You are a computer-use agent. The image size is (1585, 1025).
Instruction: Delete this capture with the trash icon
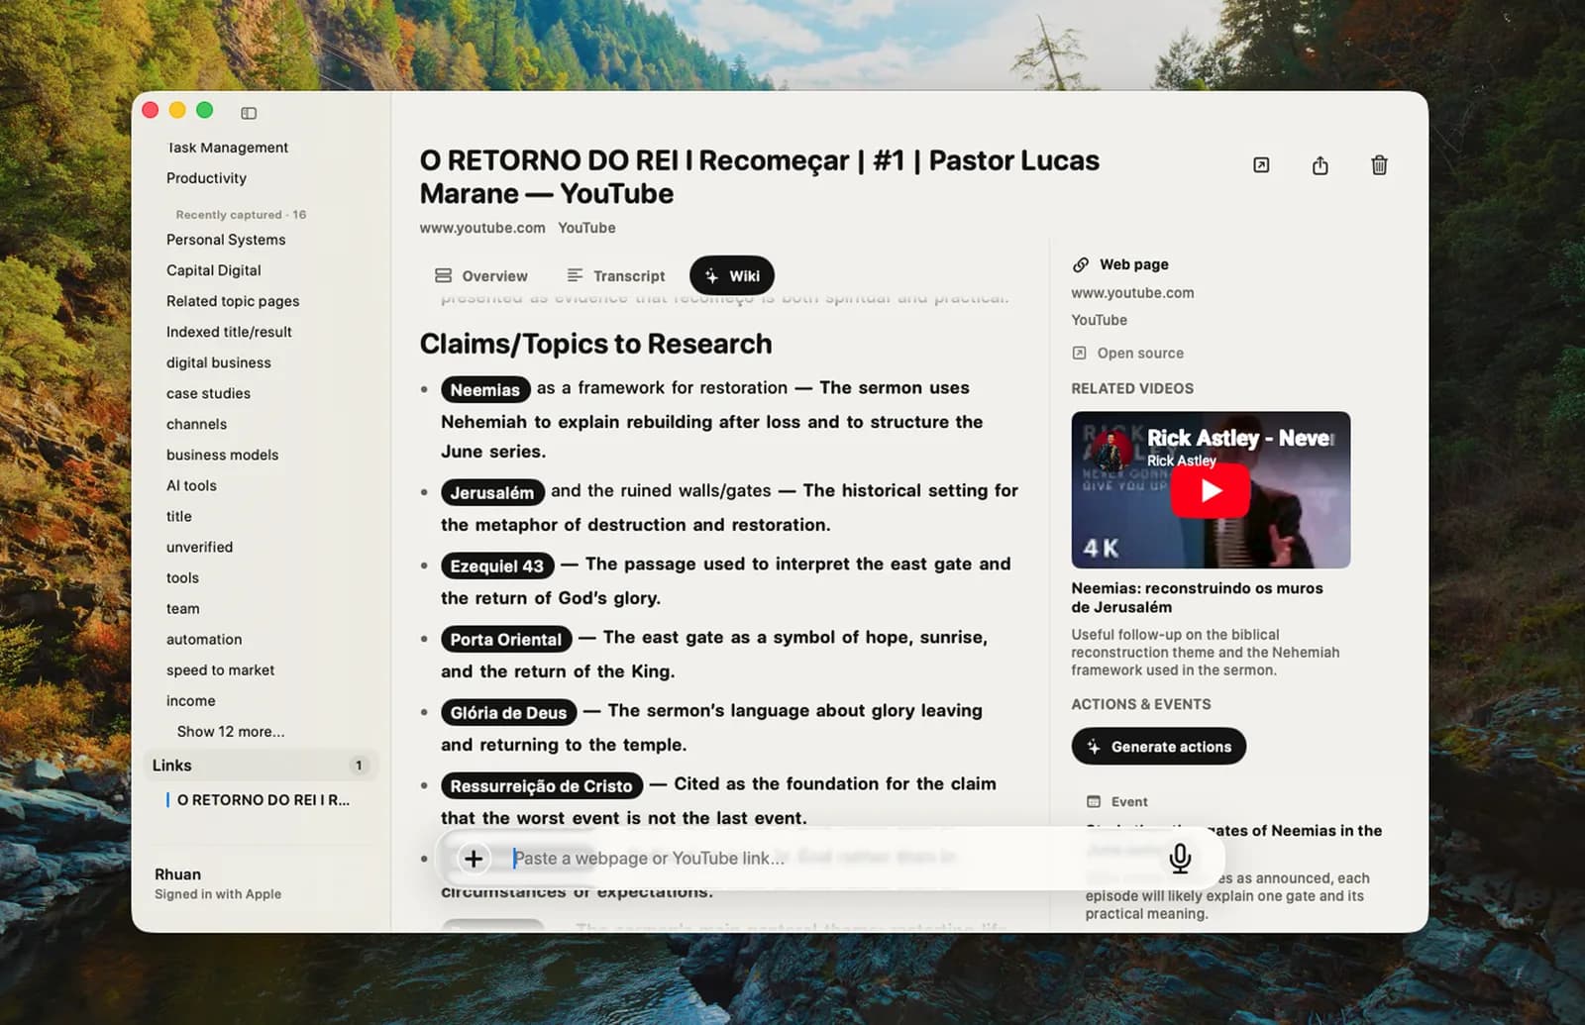[x=1379, y=165]
